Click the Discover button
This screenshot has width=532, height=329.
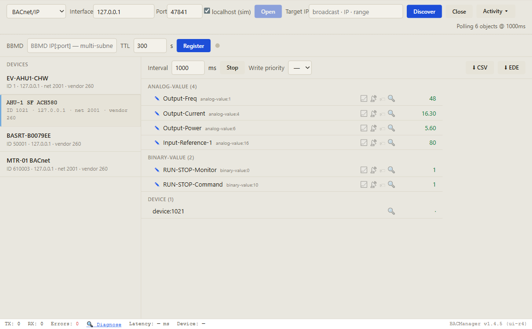[x=424, y=12]
